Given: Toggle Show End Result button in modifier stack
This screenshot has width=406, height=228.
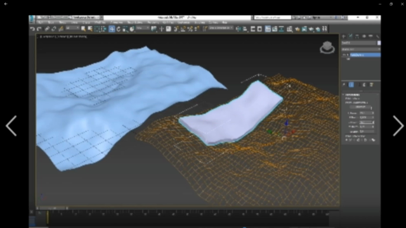Looking at the screenshot, I should [351, 84].
